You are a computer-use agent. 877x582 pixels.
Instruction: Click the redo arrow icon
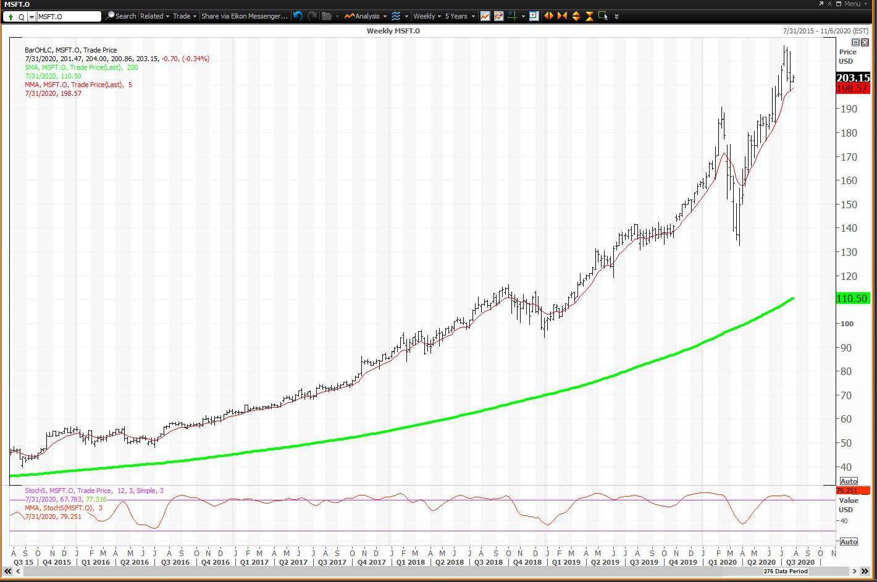click(313, 16)
